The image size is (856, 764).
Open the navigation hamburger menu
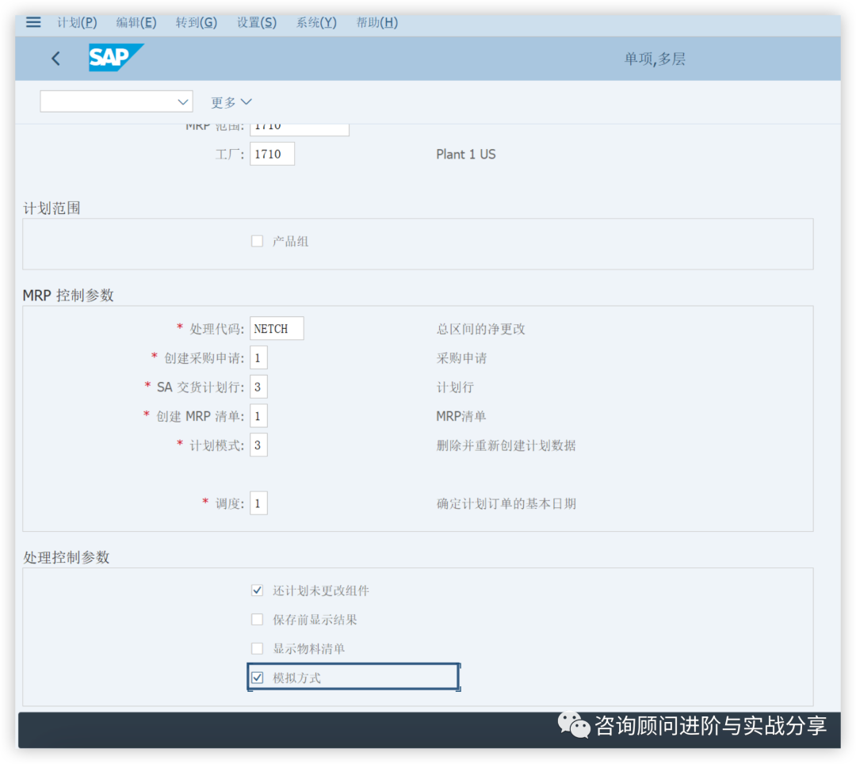[x=32, y=21]
